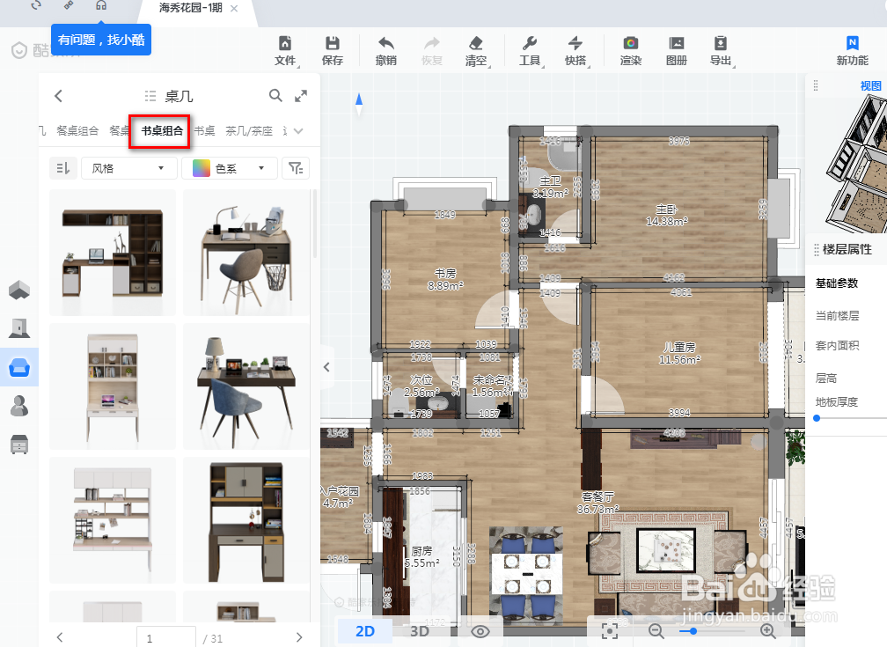Click the page number input field

coord(166,637)
